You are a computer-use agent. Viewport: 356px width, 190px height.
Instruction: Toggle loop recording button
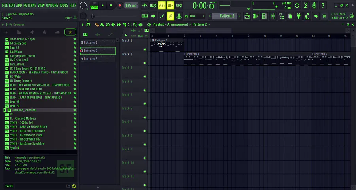[179, 6]
